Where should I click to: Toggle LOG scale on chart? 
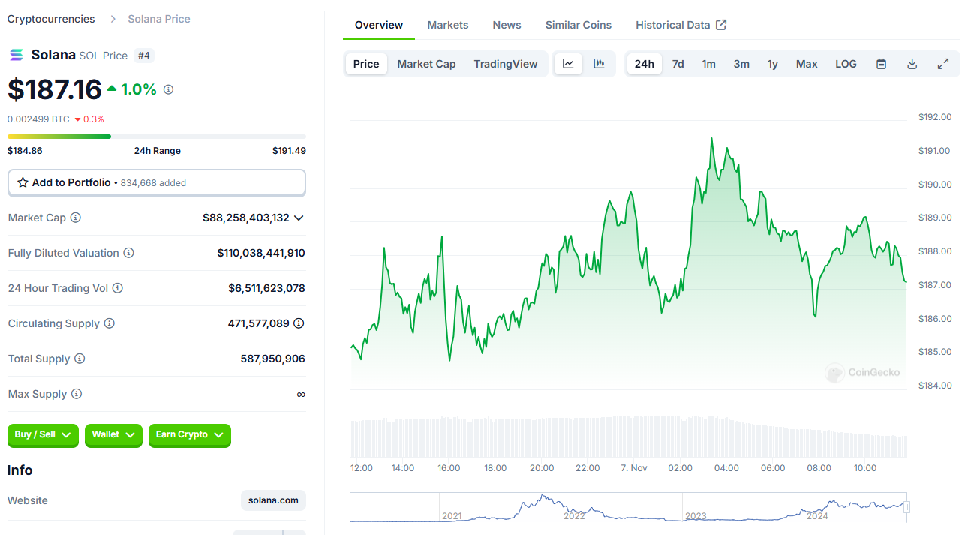pos(846,64)
